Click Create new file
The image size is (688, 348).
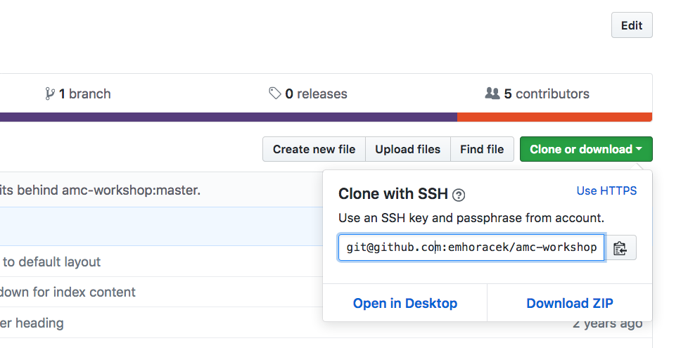[314, 150]
